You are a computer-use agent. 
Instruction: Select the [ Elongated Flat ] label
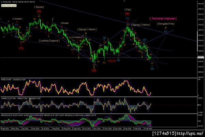tap(166, 24)
